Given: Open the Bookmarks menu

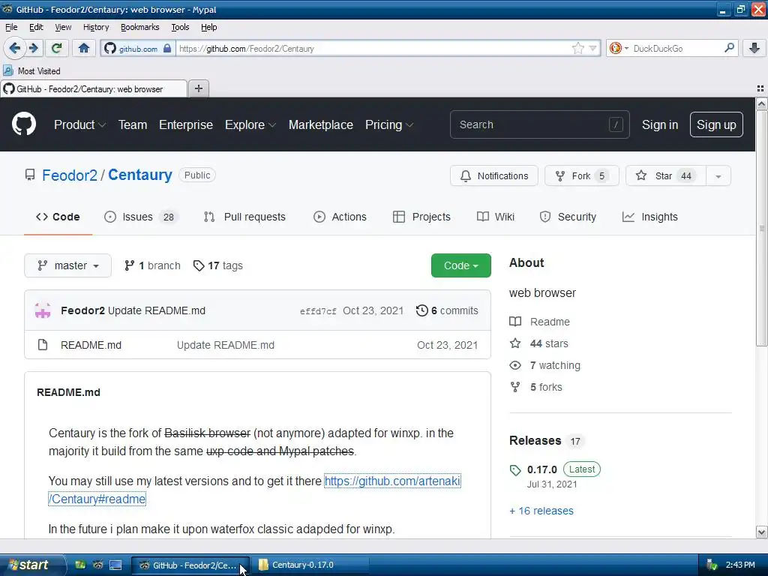Looking at the screenshot, I should [140, 27].
